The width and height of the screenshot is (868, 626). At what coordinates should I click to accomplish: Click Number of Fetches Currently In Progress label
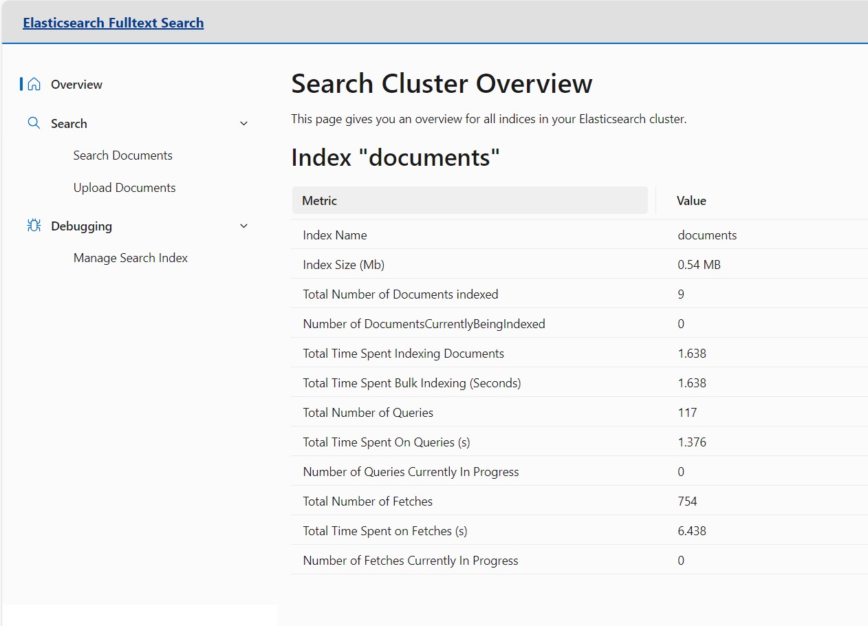(411, 561)
